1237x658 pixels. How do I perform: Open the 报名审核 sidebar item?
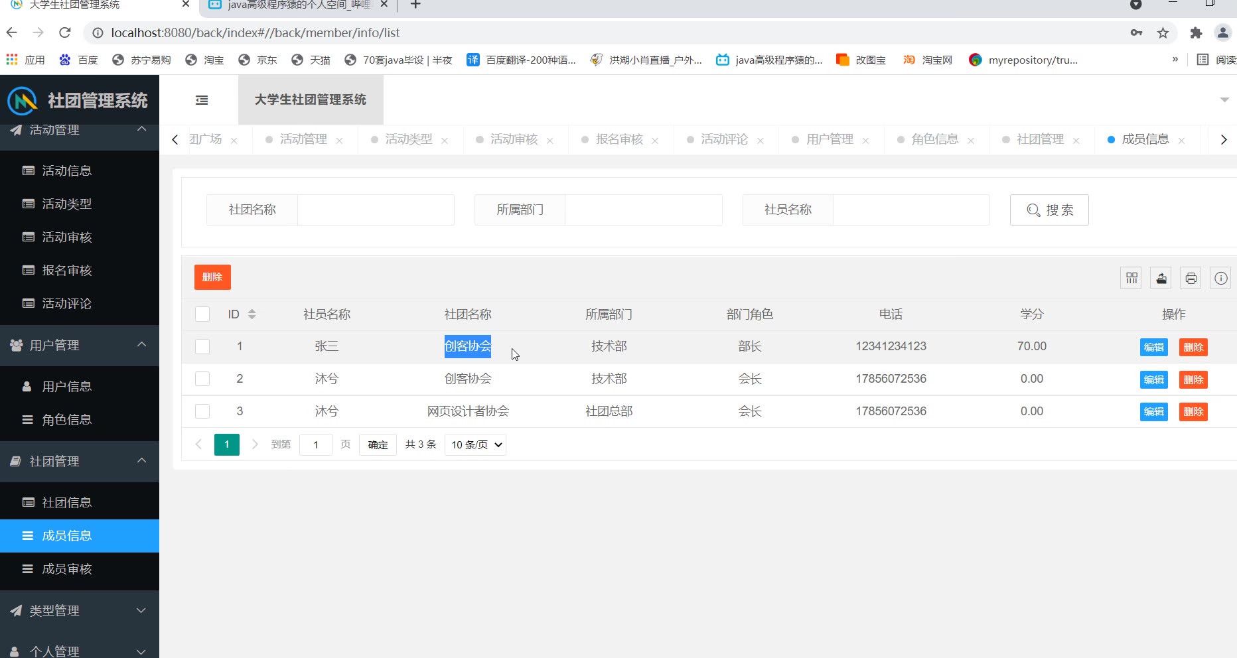[x=80, y=270]
